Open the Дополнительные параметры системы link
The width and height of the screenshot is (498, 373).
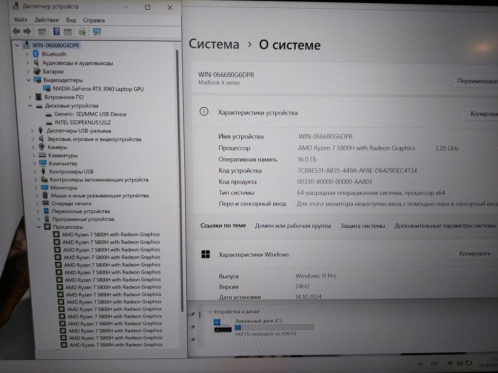445,225
